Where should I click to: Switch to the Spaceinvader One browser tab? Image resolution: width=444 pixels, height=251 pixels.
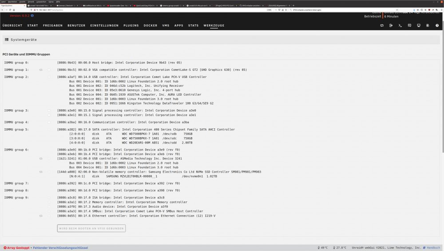click(x=119, y=5)
